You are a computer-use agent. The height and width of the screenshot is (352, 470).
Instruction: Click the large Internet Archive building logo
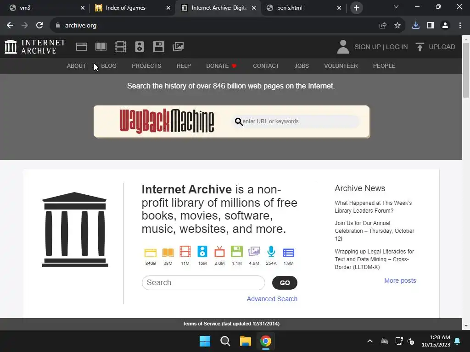(x=75, y=230)
